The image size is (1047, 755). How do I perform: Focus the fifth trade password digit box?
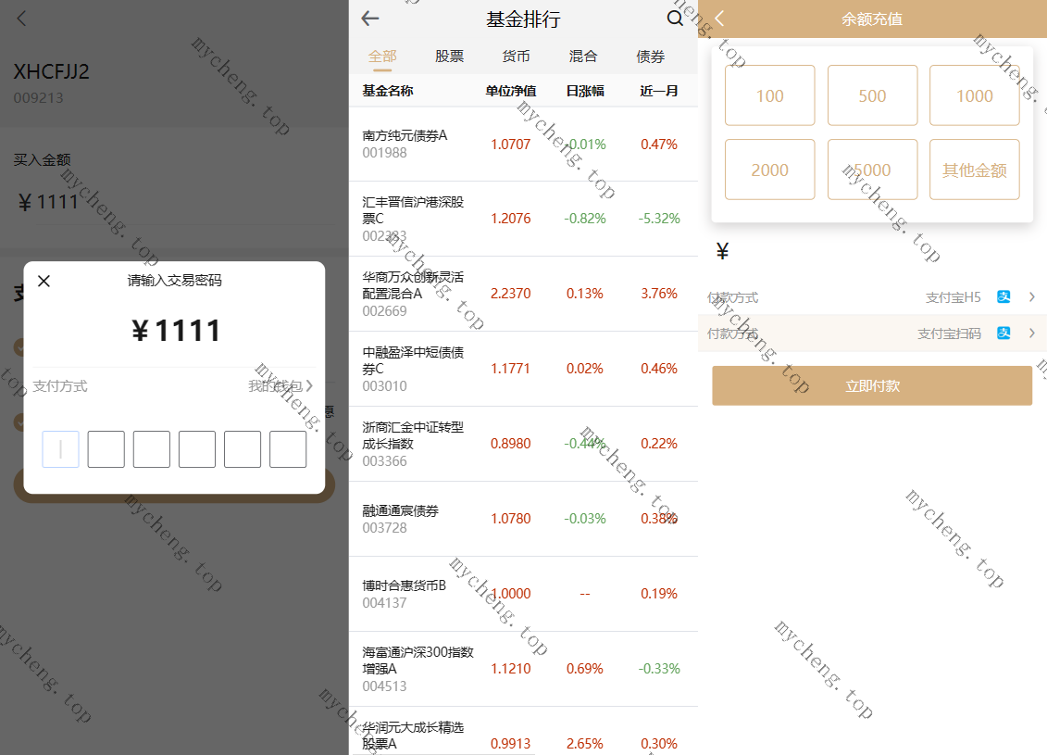tap(243, 449)
